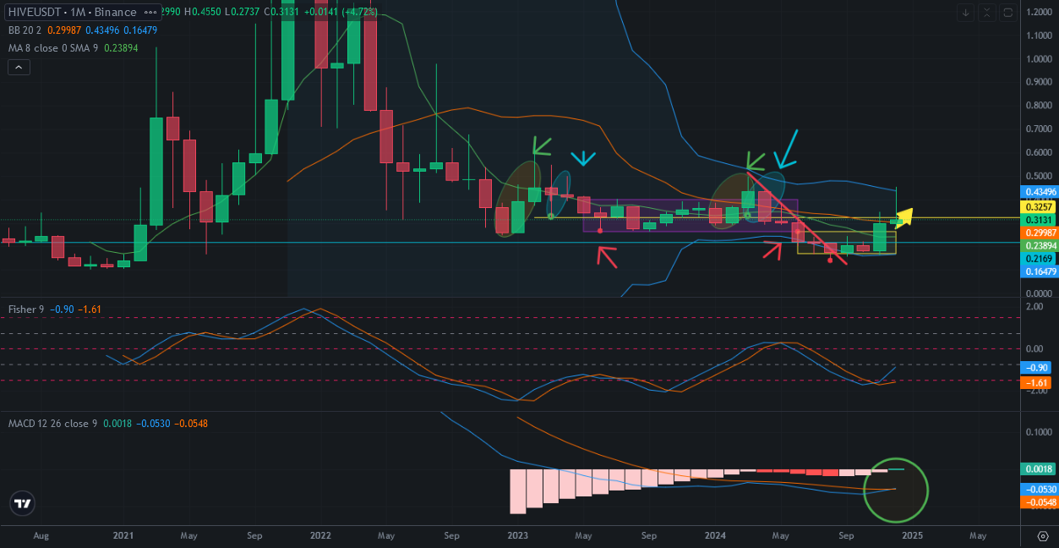Screen dimensions: 1059x548
Task: Open the More options dots beside Binance
Action: click(150, 13)
